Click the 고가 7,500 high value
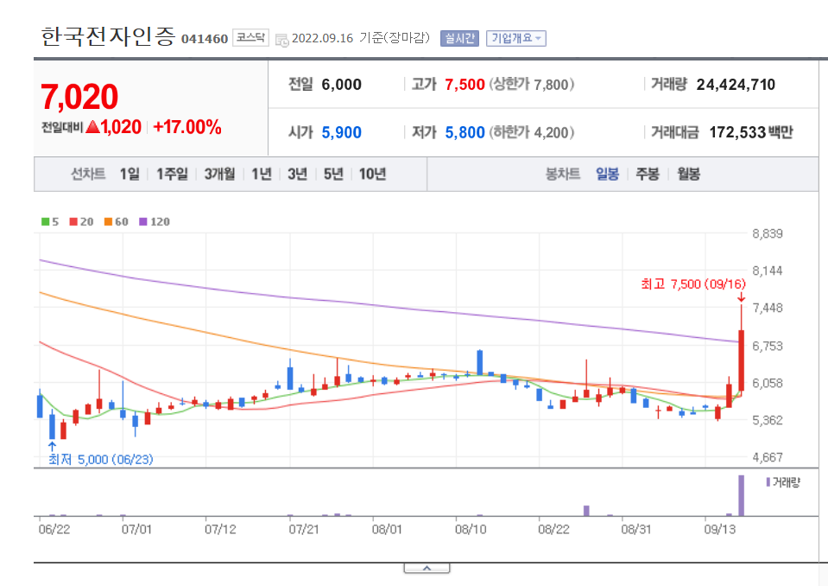Screen dimensions: 828x586 [465, 85]
